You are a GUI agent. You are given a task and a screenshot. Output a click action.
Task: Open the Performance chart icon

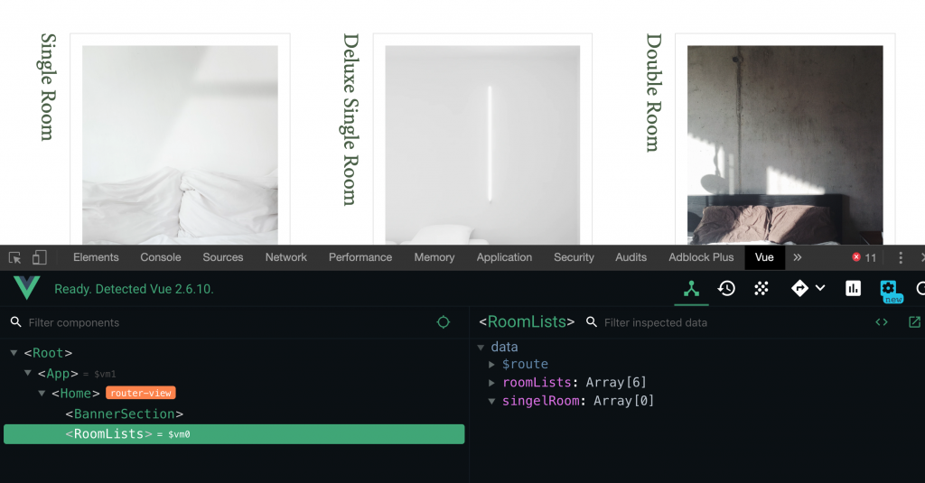[x=853, y=288]
